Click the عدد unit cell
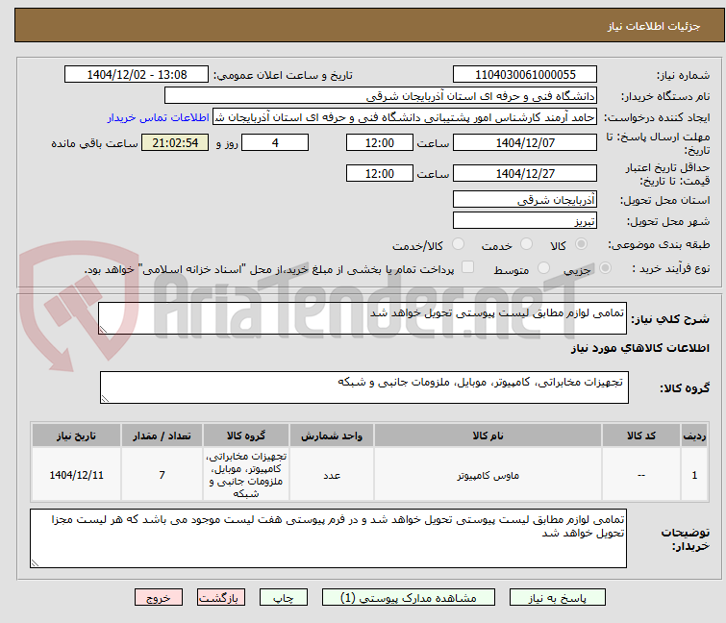 point(332,475)
